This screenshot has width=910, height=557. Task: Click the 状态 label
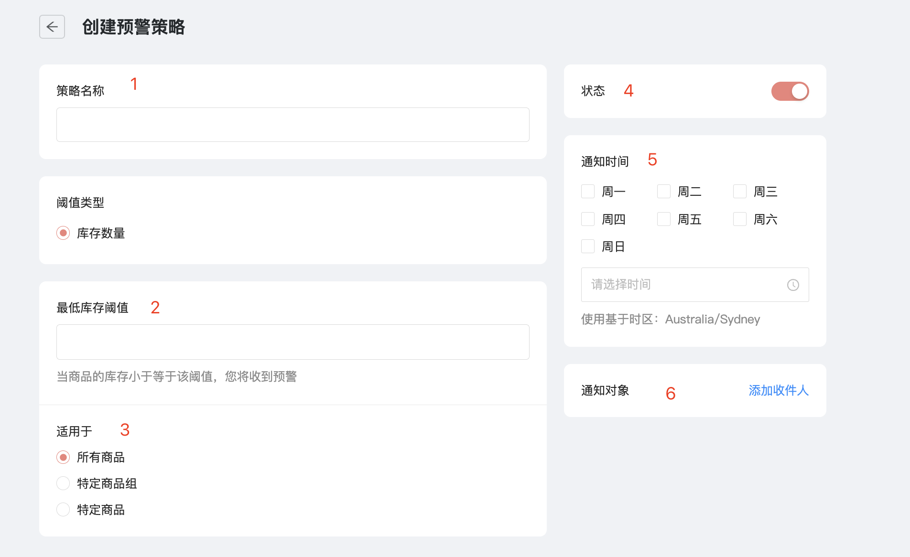click(593, 91)
